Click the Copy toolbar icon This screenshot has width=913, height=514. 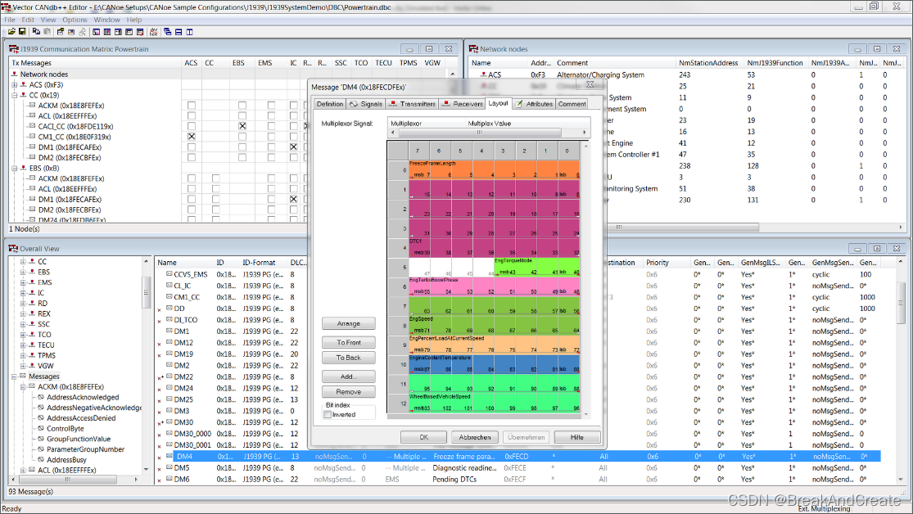coord(36,31)
